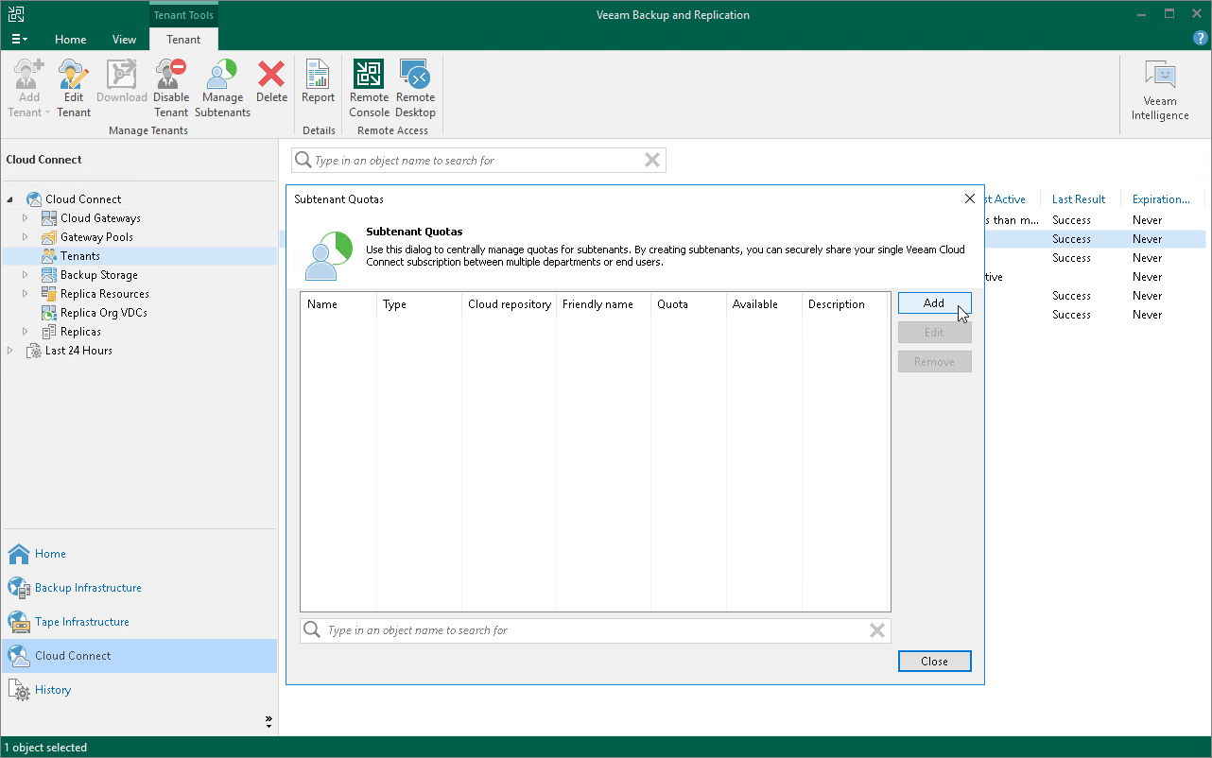The image size is (1212, 758).
Task: Expand the Replicas tree node
Action: click(x=26, y=332)
